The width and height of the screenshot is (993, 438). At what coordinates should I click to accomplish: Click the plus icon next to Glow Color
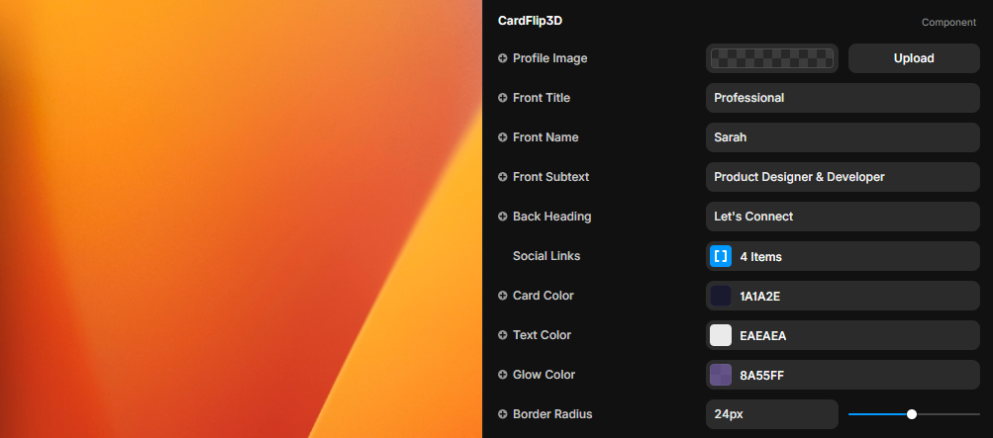[x=503, y=375]
